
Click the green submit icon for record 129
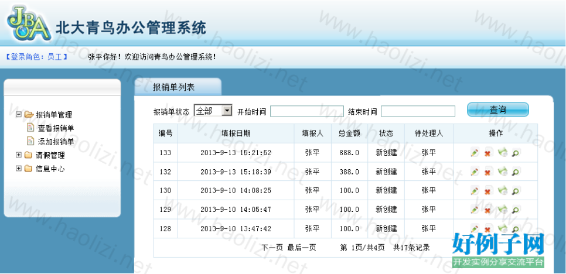pyautogui.click(x=502, y=210)
